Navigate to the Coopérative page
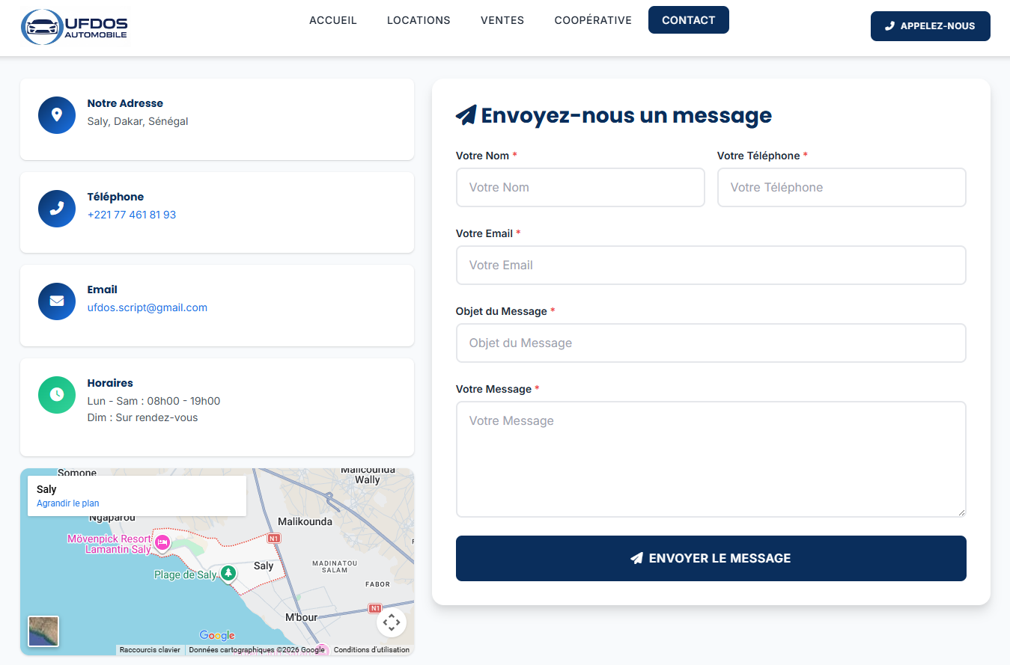 point(593,20)
